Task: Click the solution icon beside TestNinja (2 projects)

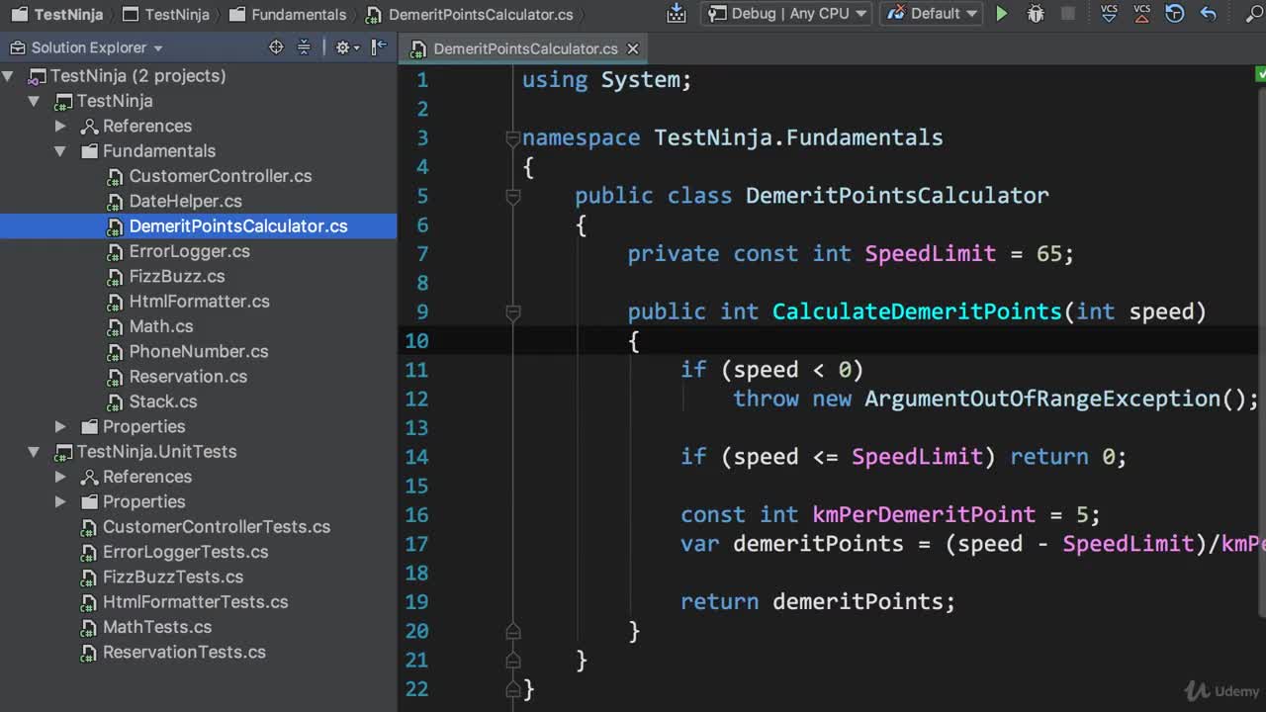Action: [x=38, y=76]
